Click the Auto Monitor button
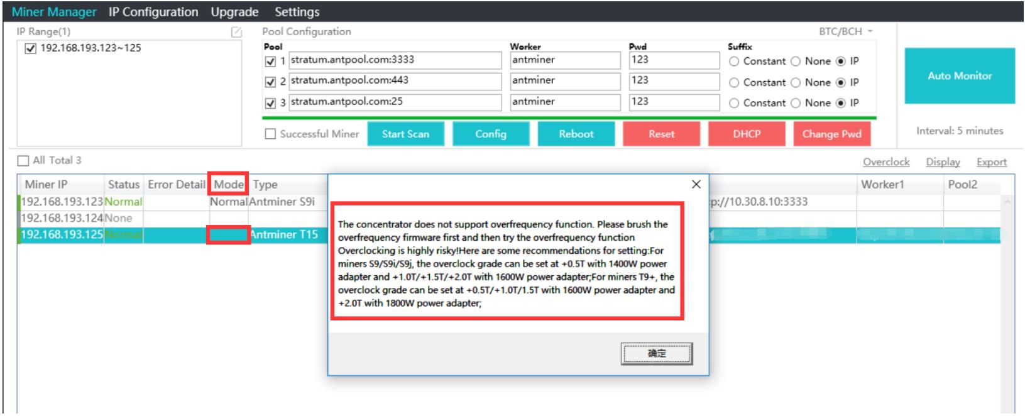1025x416 pixels. coord(960,76)
